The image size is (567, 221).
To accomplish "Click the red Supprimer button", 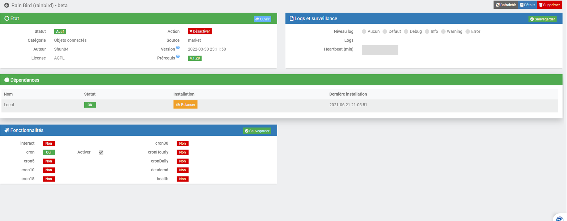I will pyautogui.click(x=549, y=5).
